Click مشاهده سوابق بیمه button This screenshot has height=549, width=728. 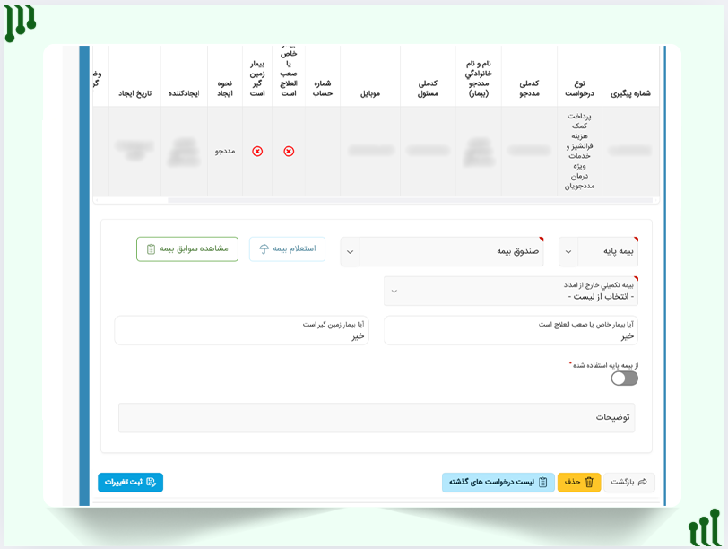pos(187,249)
